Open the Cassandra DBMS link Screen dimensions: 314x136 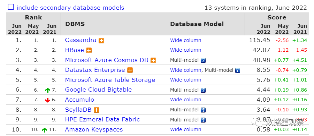click(x=81, y=40)
